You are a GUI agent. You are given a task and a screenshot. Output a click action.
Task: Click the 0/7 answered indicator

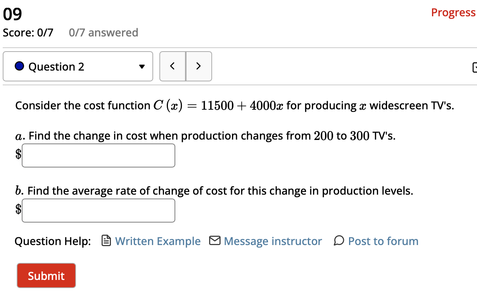[103, 33]
